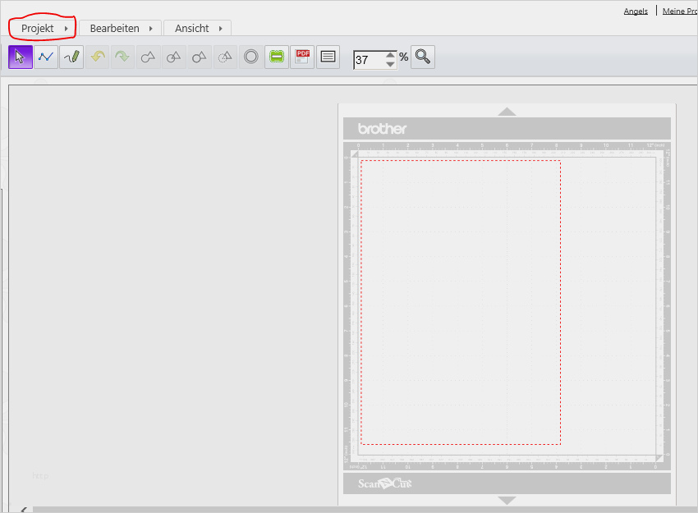Click the magnifying glass zoom icon
698x513 pixels.
pos(422,57)
